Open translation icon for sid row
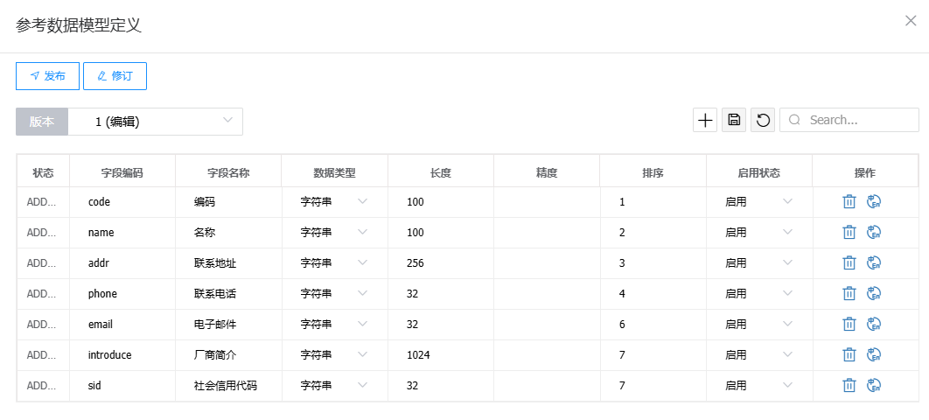The height and width of the screenshot is (420, 929). click(x=873, y=386)
